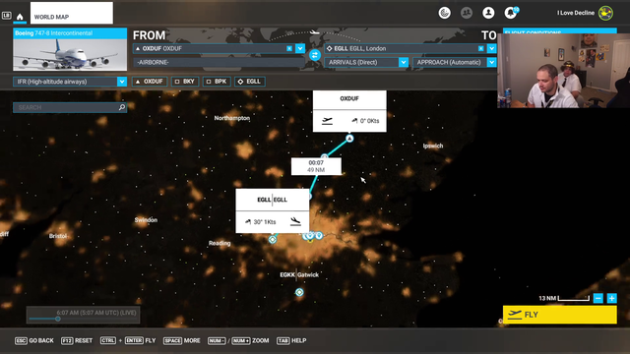This screenshot has height=354, width=630.
Task: Adjust the time of day slider
Action: pos(58,319)
